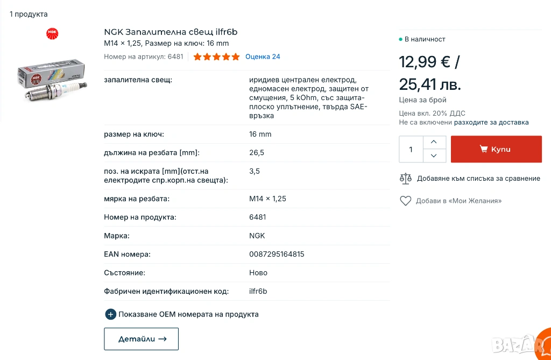The width and height of the screenshot is (551, 360).
Task: Open the разходите за доставка link
Action: (491, 122)
